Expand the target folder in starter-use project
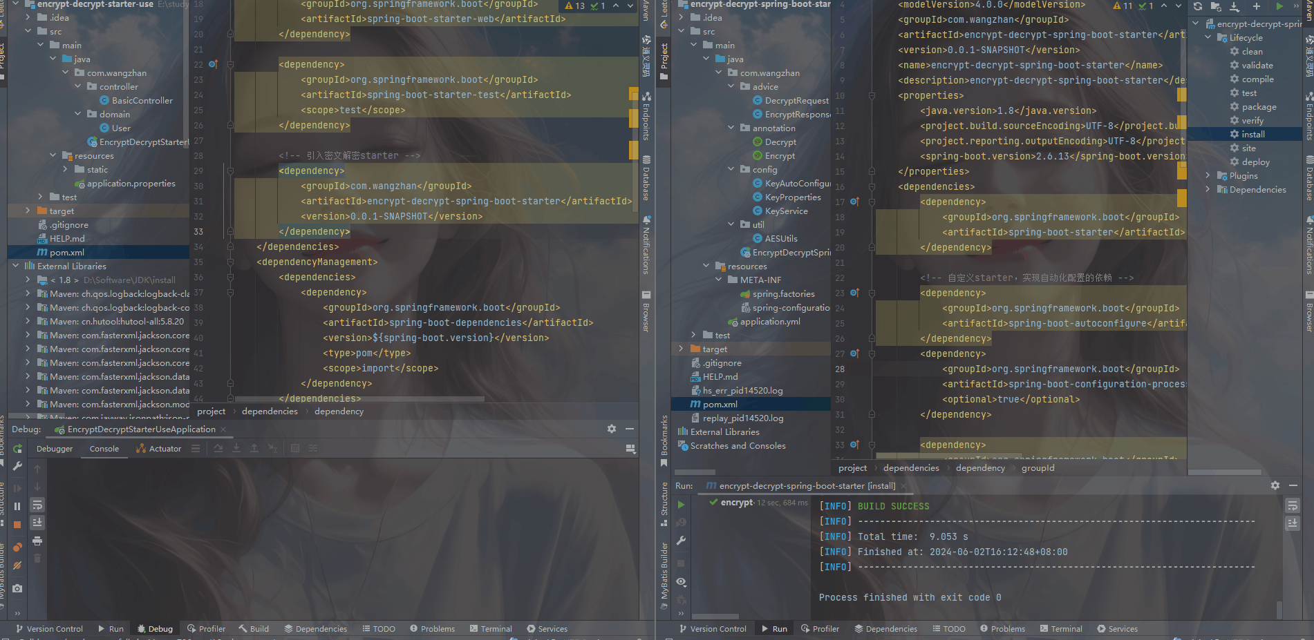1314x640 pixels. click(28, 211)
